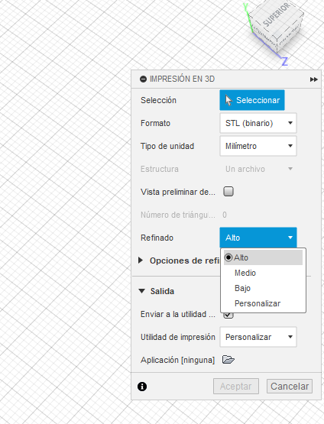Click the Formato label
Viewport: 324px width, 424px height.
(x=156, y=123)
